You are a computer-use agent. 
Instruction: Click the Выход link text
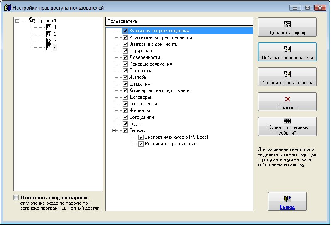point(287,207)
